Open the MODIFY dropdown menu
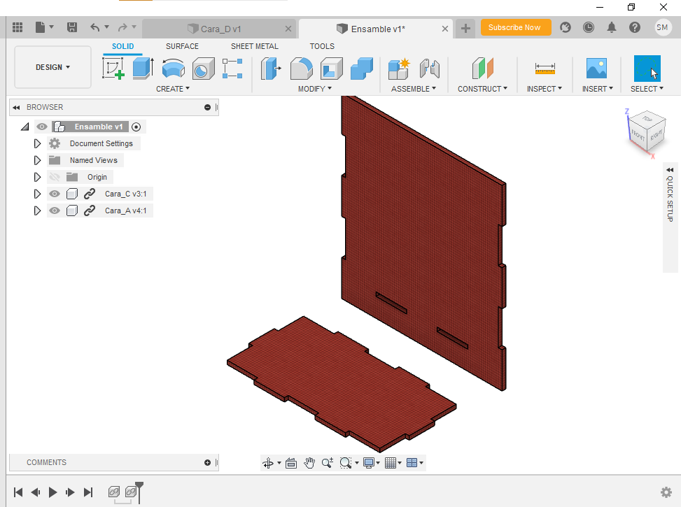 point(315,89)
